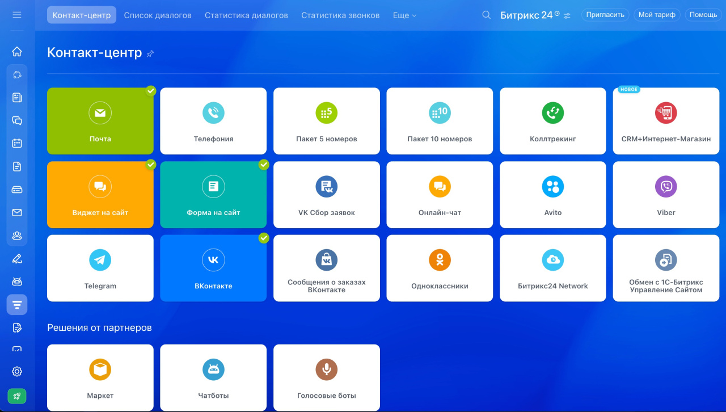Open the Пакет 5 номеров tile

327,121
